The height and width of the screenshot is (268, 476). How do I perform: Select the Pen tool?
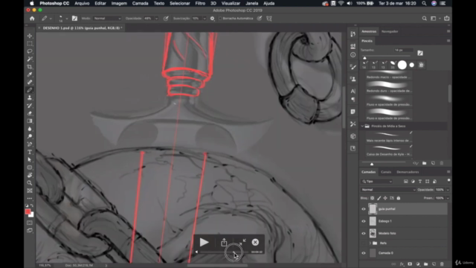click(30, 144)
